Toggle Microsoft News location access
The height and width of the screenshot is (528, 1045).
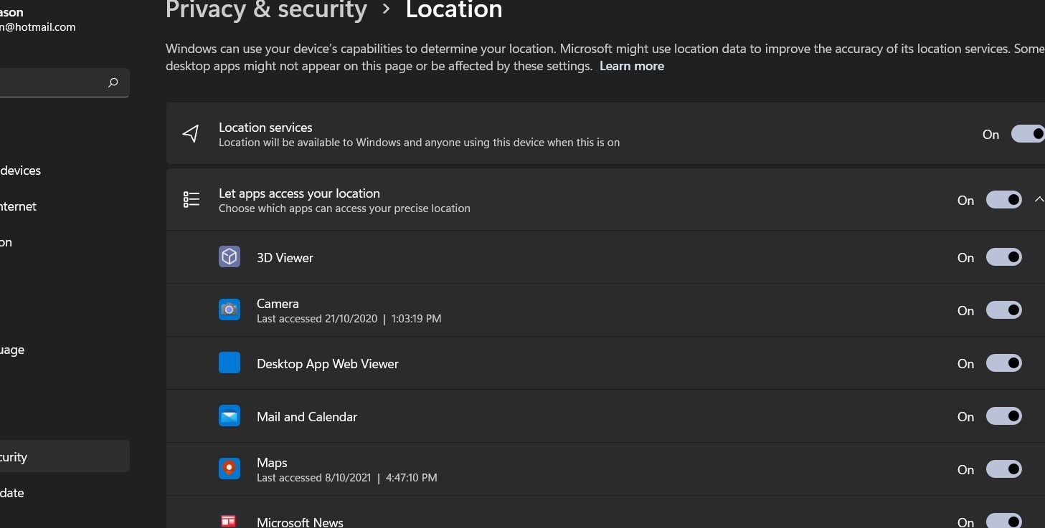coord(1004,521)
